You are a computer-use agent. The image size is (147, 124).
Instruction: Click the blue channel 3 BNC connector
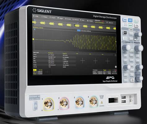[x=80, y=102]
